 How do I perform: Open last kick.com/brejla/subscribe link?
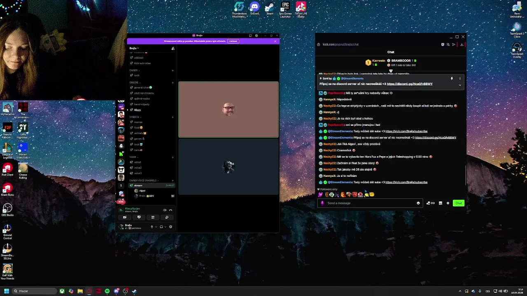tap(406, 182)
